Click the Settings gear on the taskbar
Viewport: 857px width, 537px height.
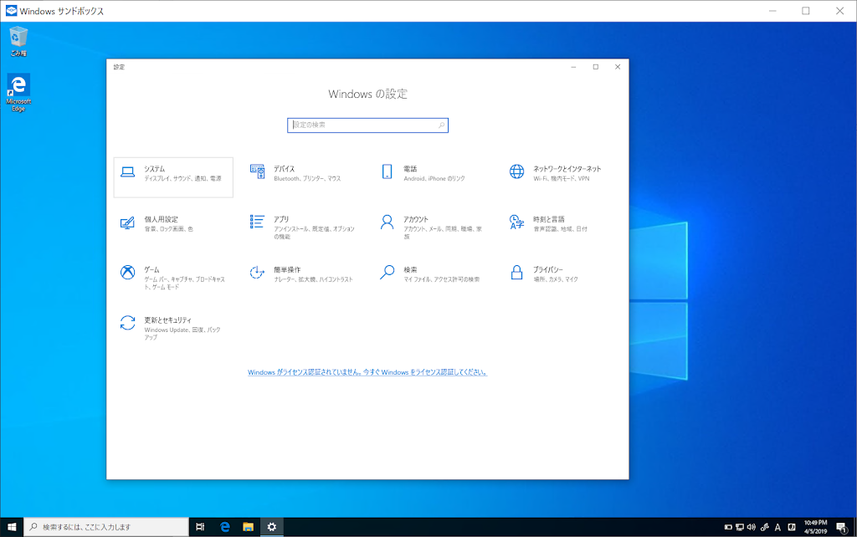point(272,527)
